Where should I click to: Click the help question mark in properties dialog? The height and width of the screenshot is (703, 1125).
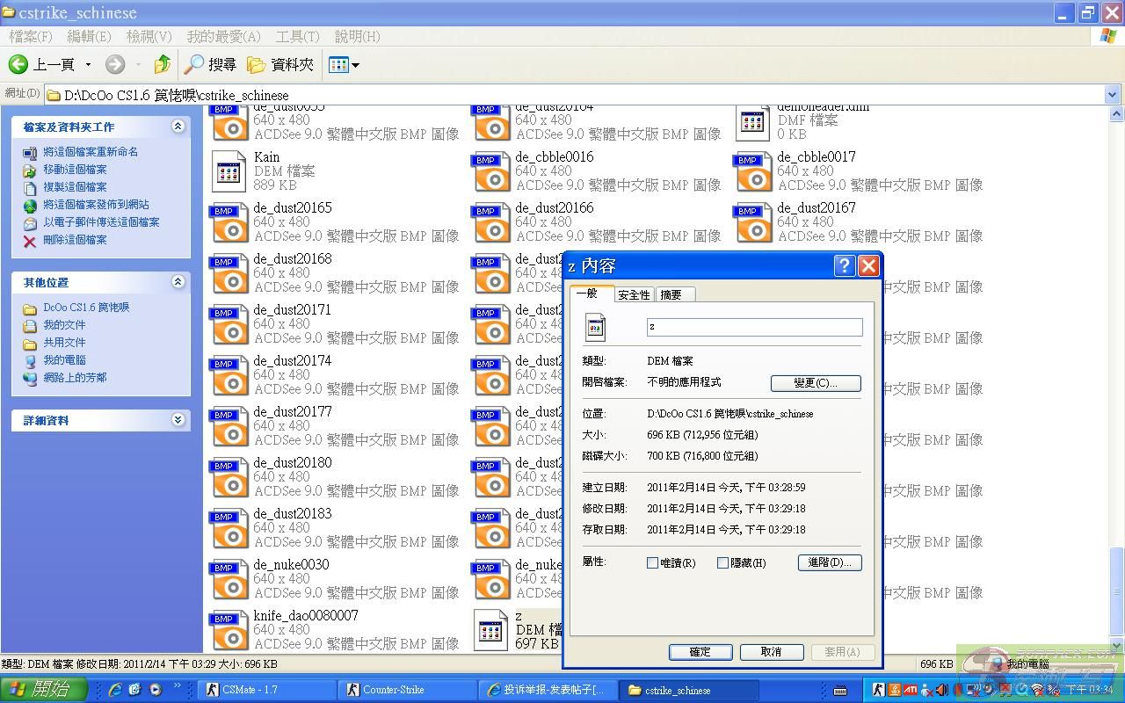tap(844, 266)
